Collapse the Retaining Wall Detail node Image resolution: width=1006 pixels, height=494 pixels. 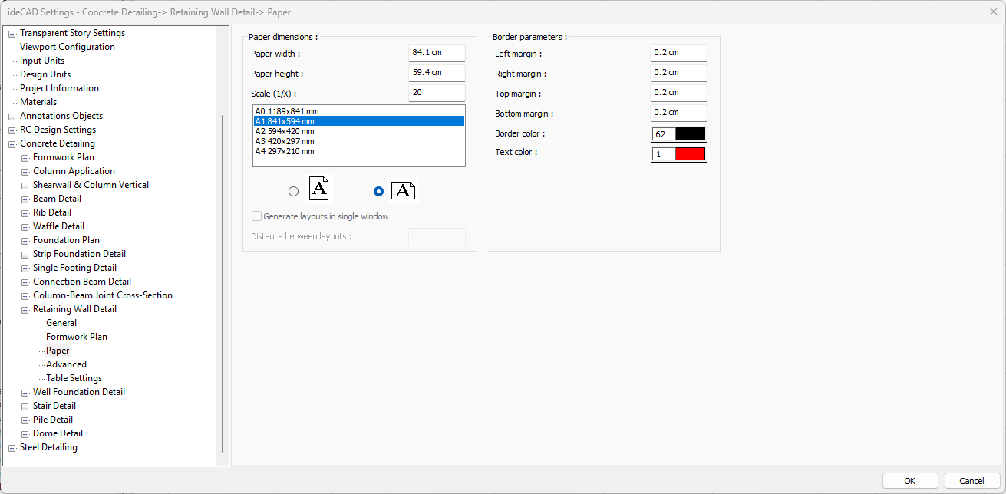(x=25, y=310)
